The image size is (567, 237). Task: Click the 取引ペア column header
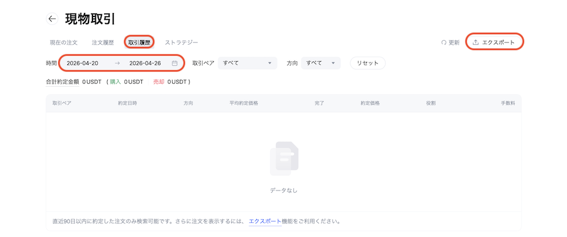pyautogui.click(x=62, y=103)
